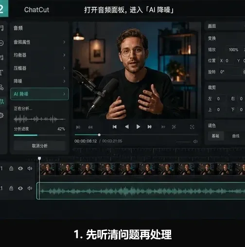Select the Text tool T icon in sidebar
This screenshot has width=245, height=247.
tap(1, 72)
